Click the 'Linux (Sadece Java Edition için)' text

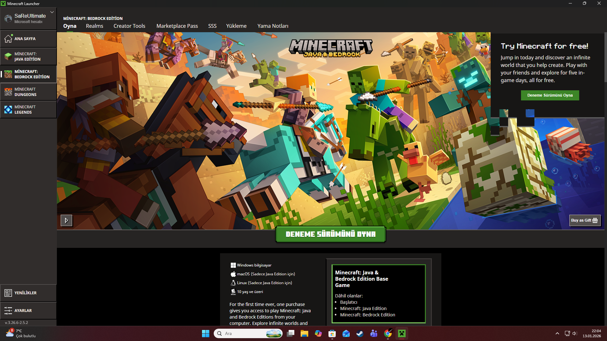[x=265, y=283]
